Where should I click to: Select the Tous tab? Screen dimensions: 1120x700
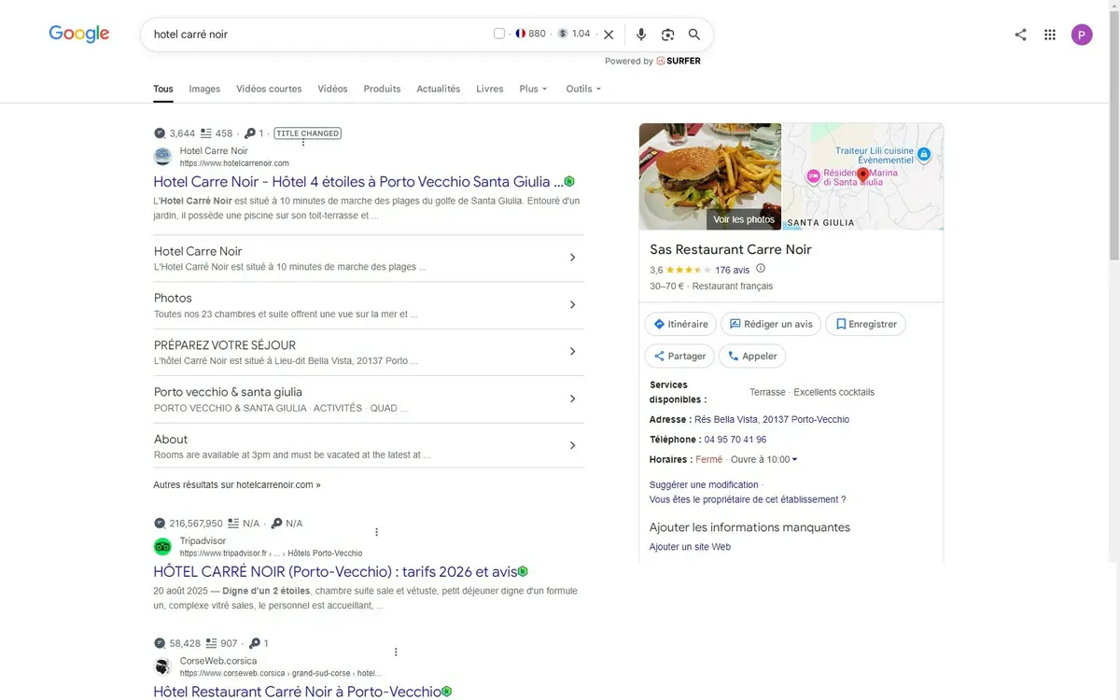tap(163, 89)
